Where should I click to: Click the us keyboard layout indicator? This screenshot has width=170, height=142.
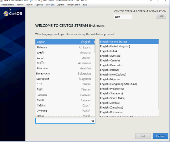(123, 17)
